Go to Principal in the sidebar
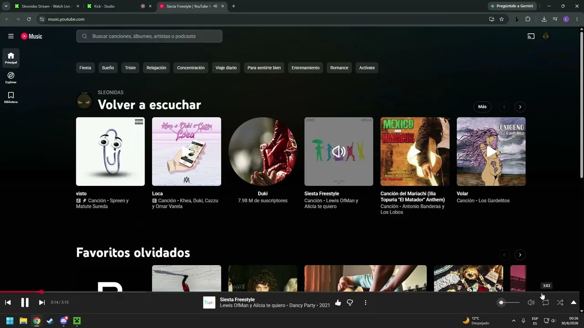Viewport: 584px width, 328px height. pos(11,58)
